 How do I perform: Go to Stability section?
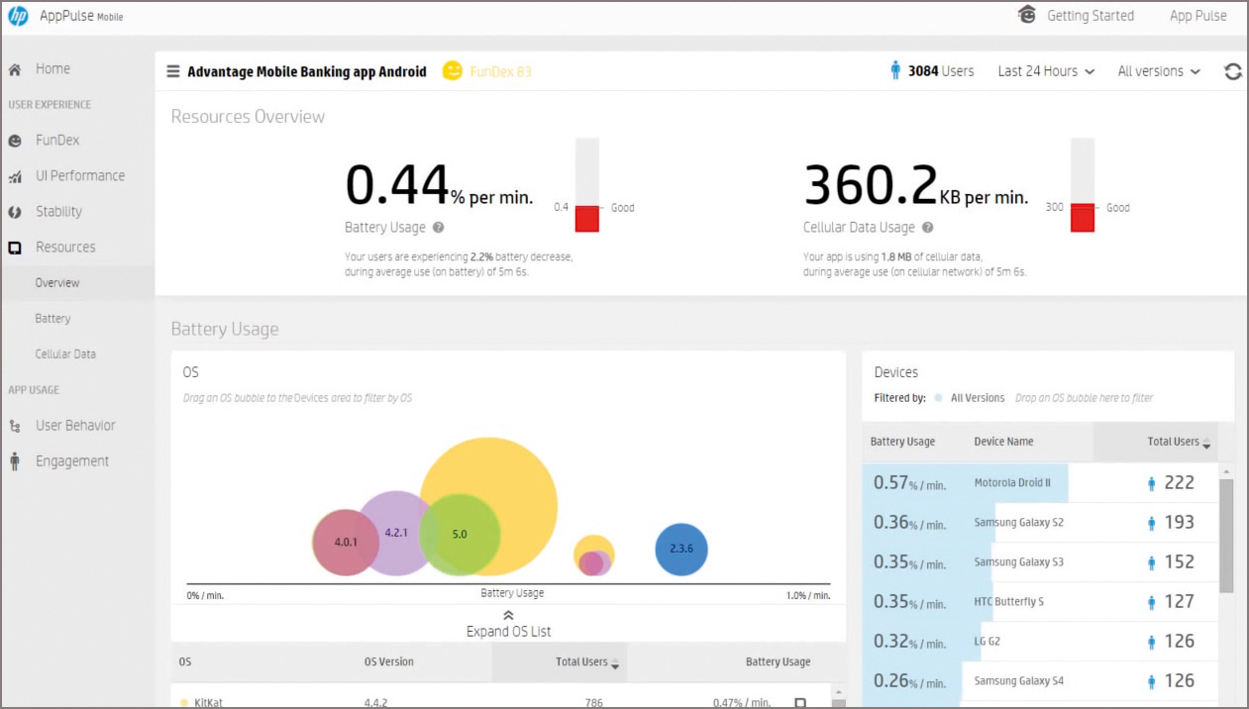(x=58, y=212)
